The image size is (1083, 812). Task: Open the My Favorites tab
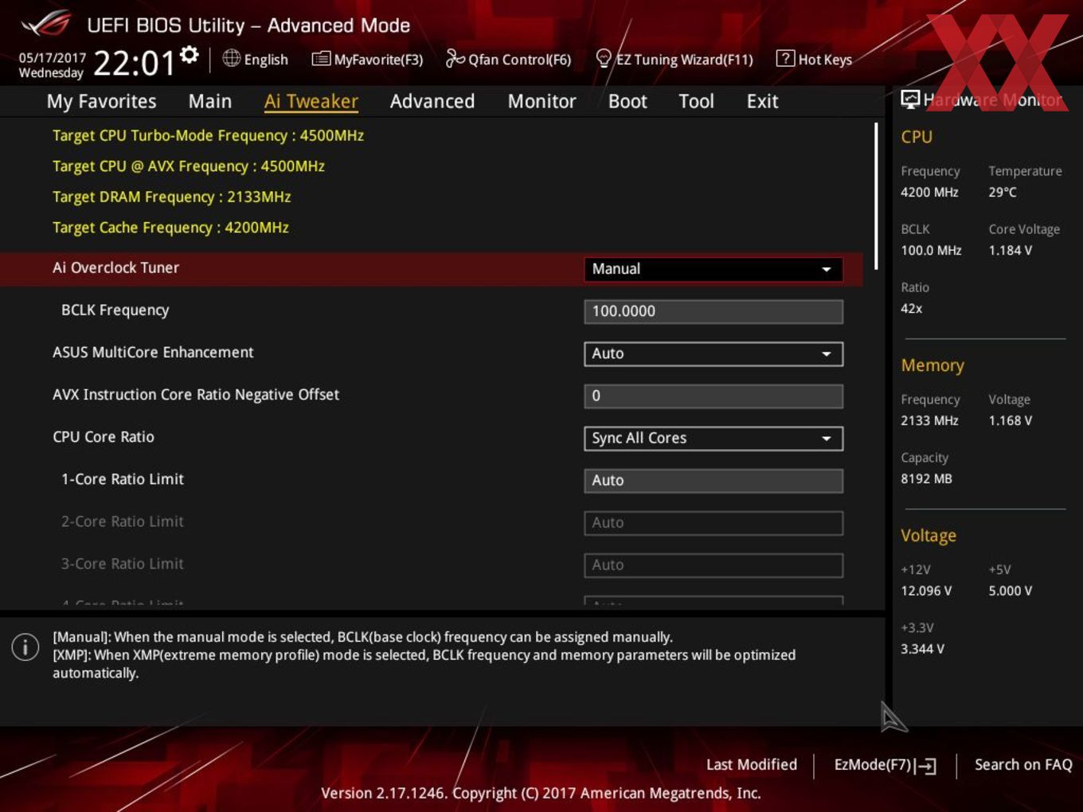(101, 101)
